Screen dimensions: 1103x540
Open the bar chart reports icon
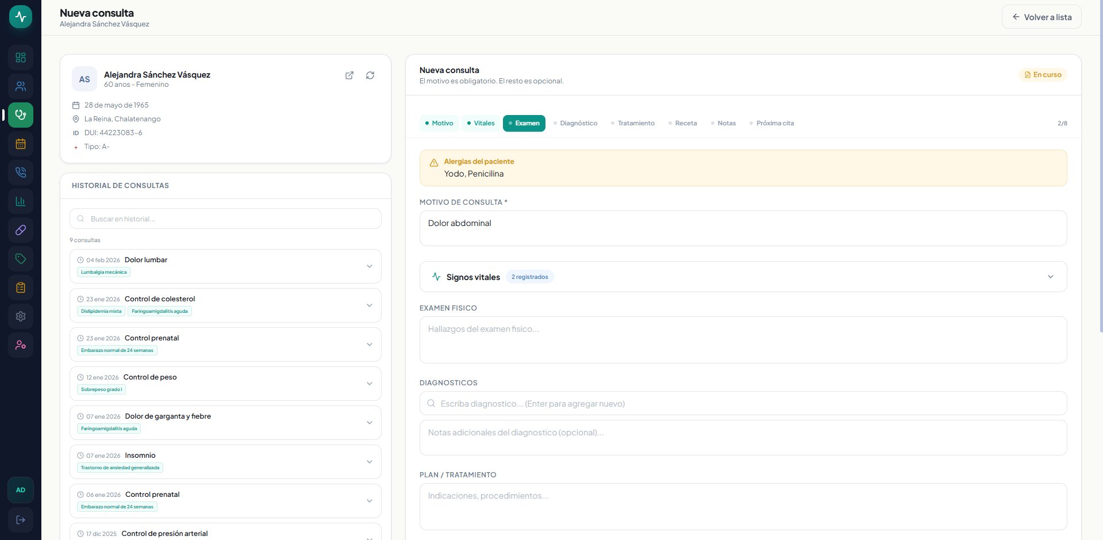tap(21, 201)
